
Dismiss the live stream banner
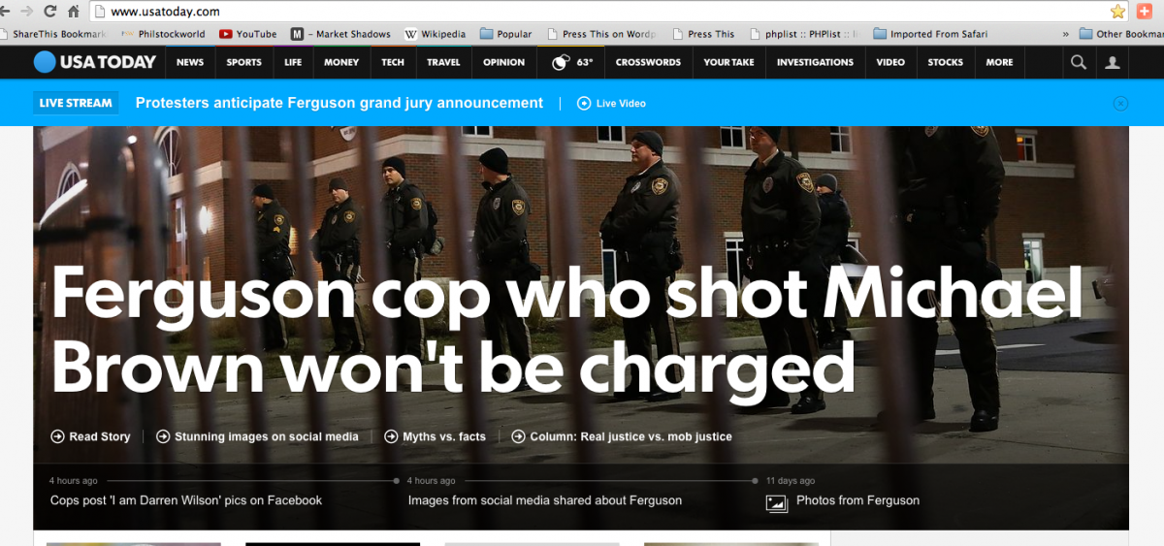(1120, 103)
